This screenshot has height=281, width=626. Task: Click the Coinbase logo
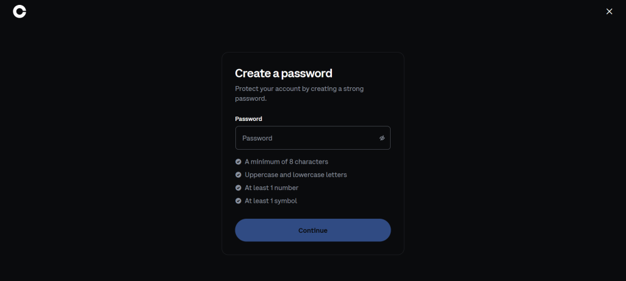pos(20,12)
